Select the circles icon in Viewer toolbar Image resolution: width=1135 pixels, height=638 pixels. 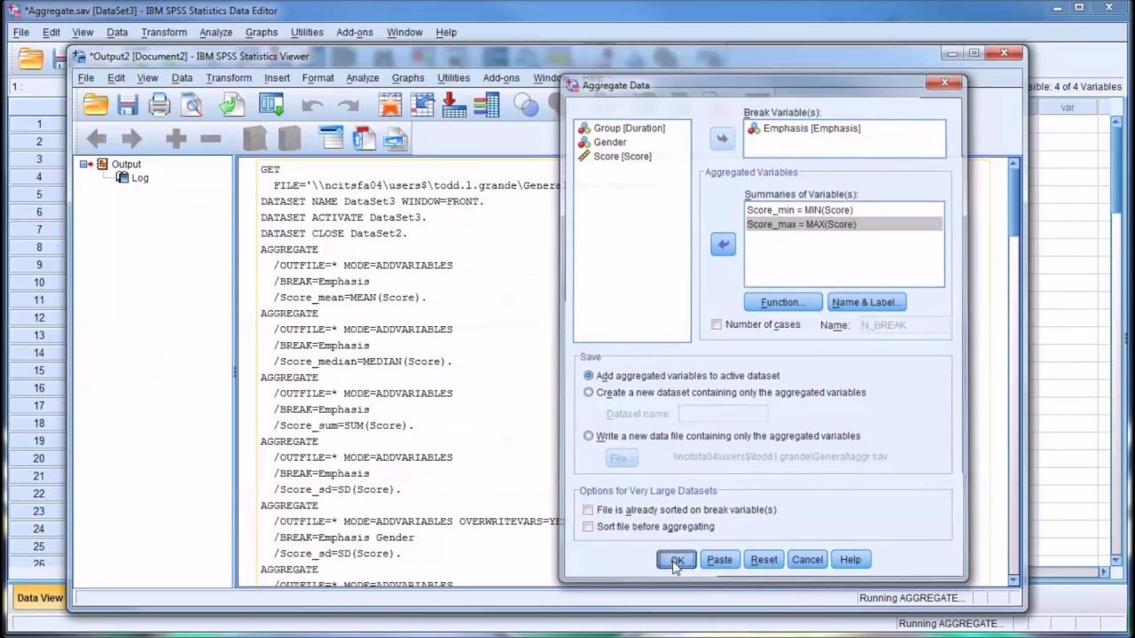click(x=526, y=105)
